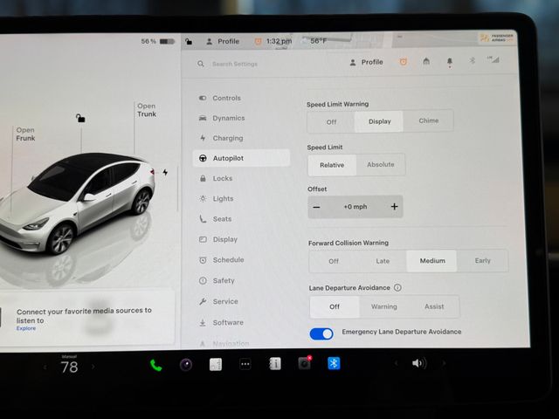Open the HomeLink garage icon
Viewport: 559px width, 419px height.
[426, 62]
